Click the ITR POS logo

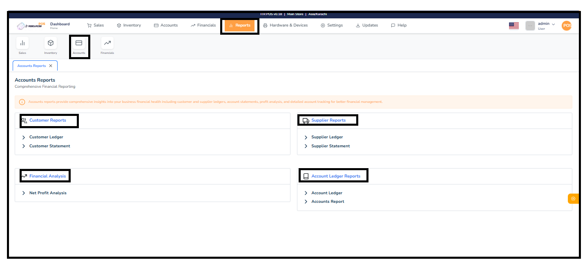[29, 25]
